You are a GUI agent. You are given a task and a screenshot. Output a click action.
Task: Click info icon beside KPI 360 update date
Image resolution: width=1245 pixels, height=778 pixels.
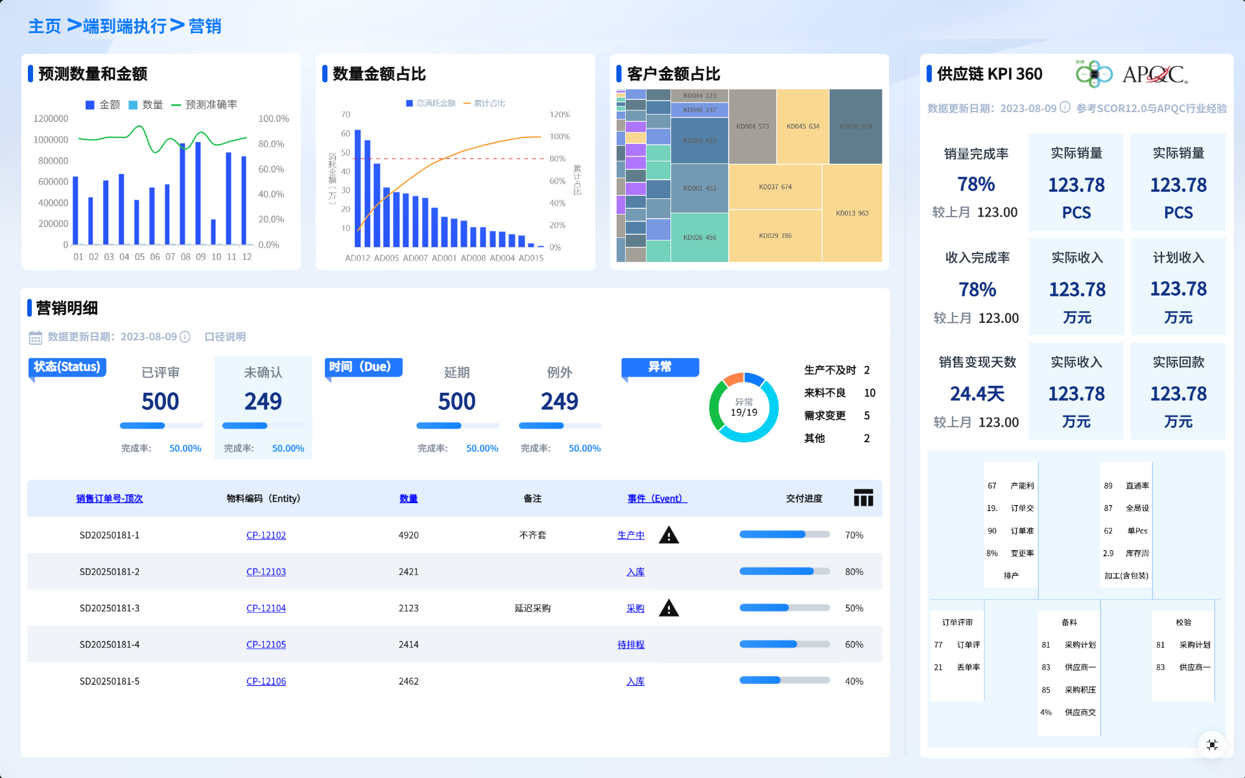point(1065,108)
